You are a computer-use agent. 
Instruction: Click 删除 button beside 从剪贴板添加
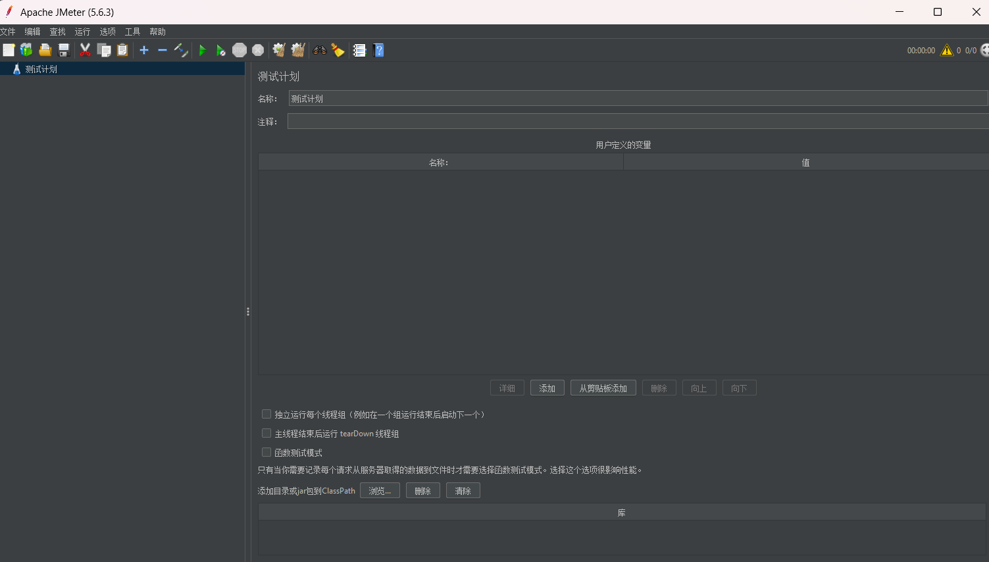[659, 388]
